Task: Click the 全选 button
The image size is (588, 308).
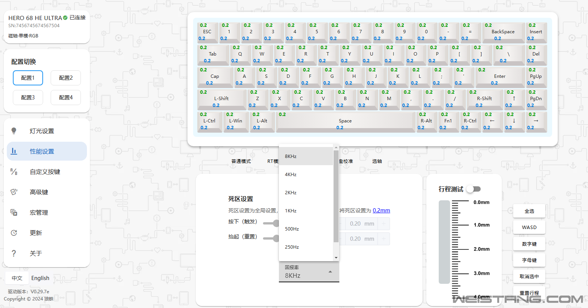Action: (529, 211)
